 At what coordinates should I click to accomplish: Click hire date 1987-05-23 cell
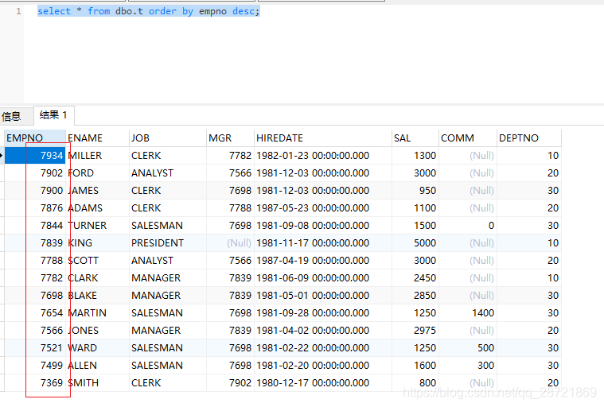point(323,208)
